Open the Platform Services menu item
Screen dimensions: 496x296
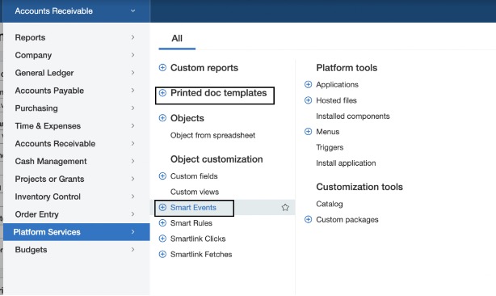tap(77, 232)
